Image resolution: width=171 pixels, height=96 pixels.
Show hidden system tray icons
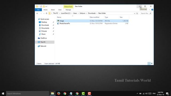click(137, 94)
